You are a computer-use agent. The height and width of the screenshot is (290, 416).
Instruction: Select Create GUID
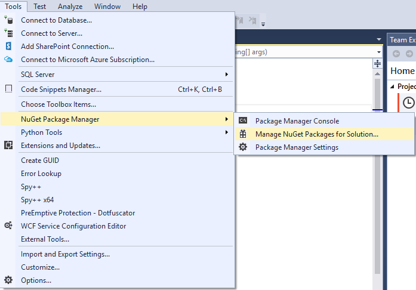click(x=117, y=161)
